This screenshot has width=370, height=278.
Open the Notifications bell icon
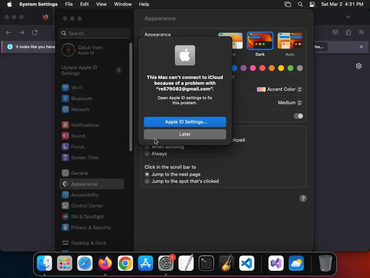coord(65,125)
